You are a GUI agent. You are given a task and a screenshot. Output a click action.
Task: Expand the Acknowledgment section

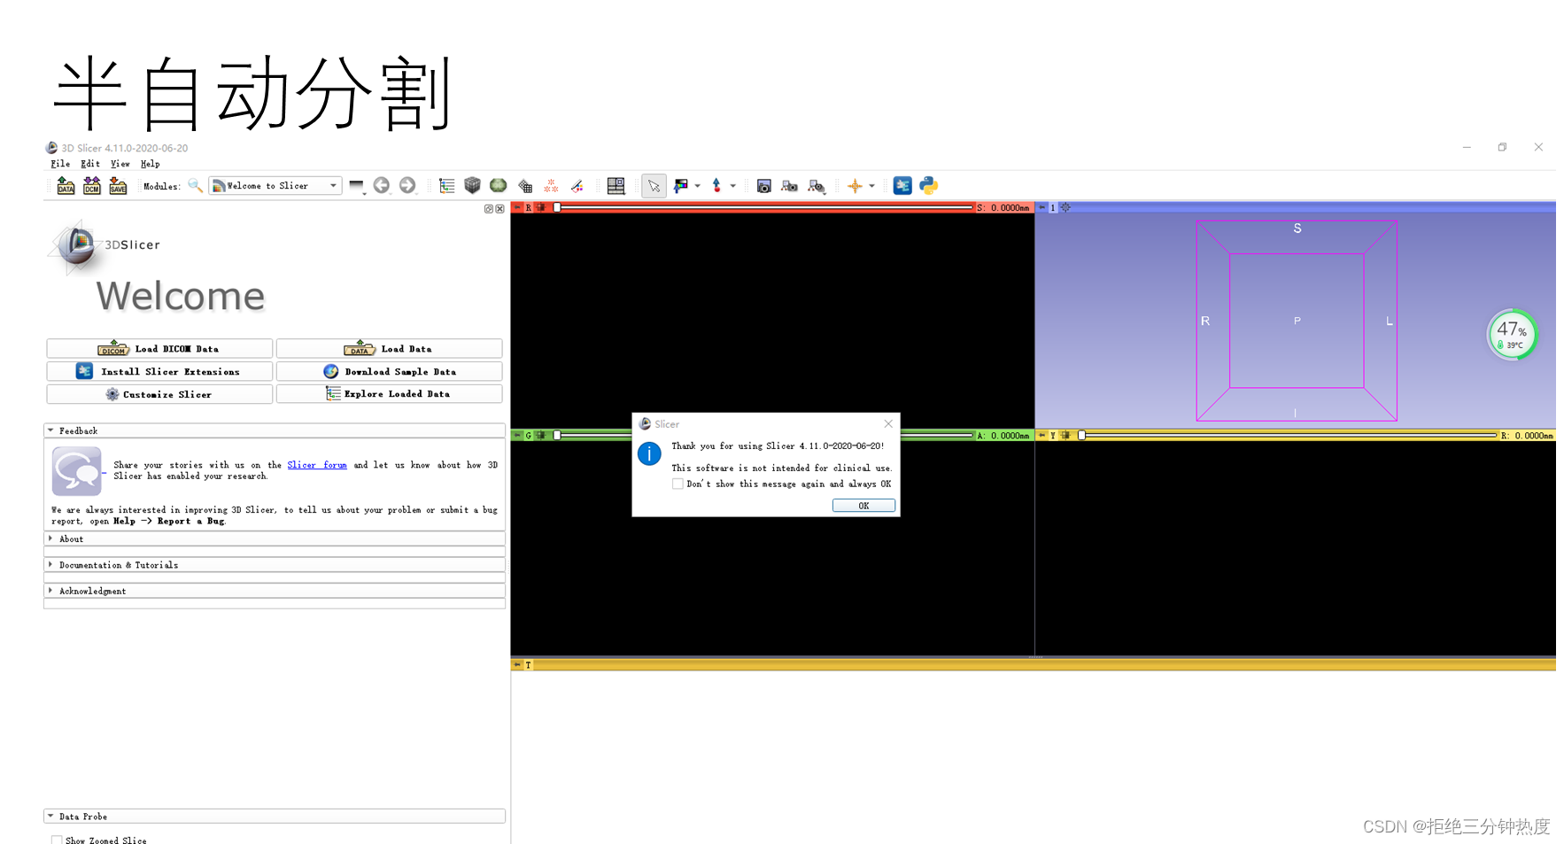(275, 591)
